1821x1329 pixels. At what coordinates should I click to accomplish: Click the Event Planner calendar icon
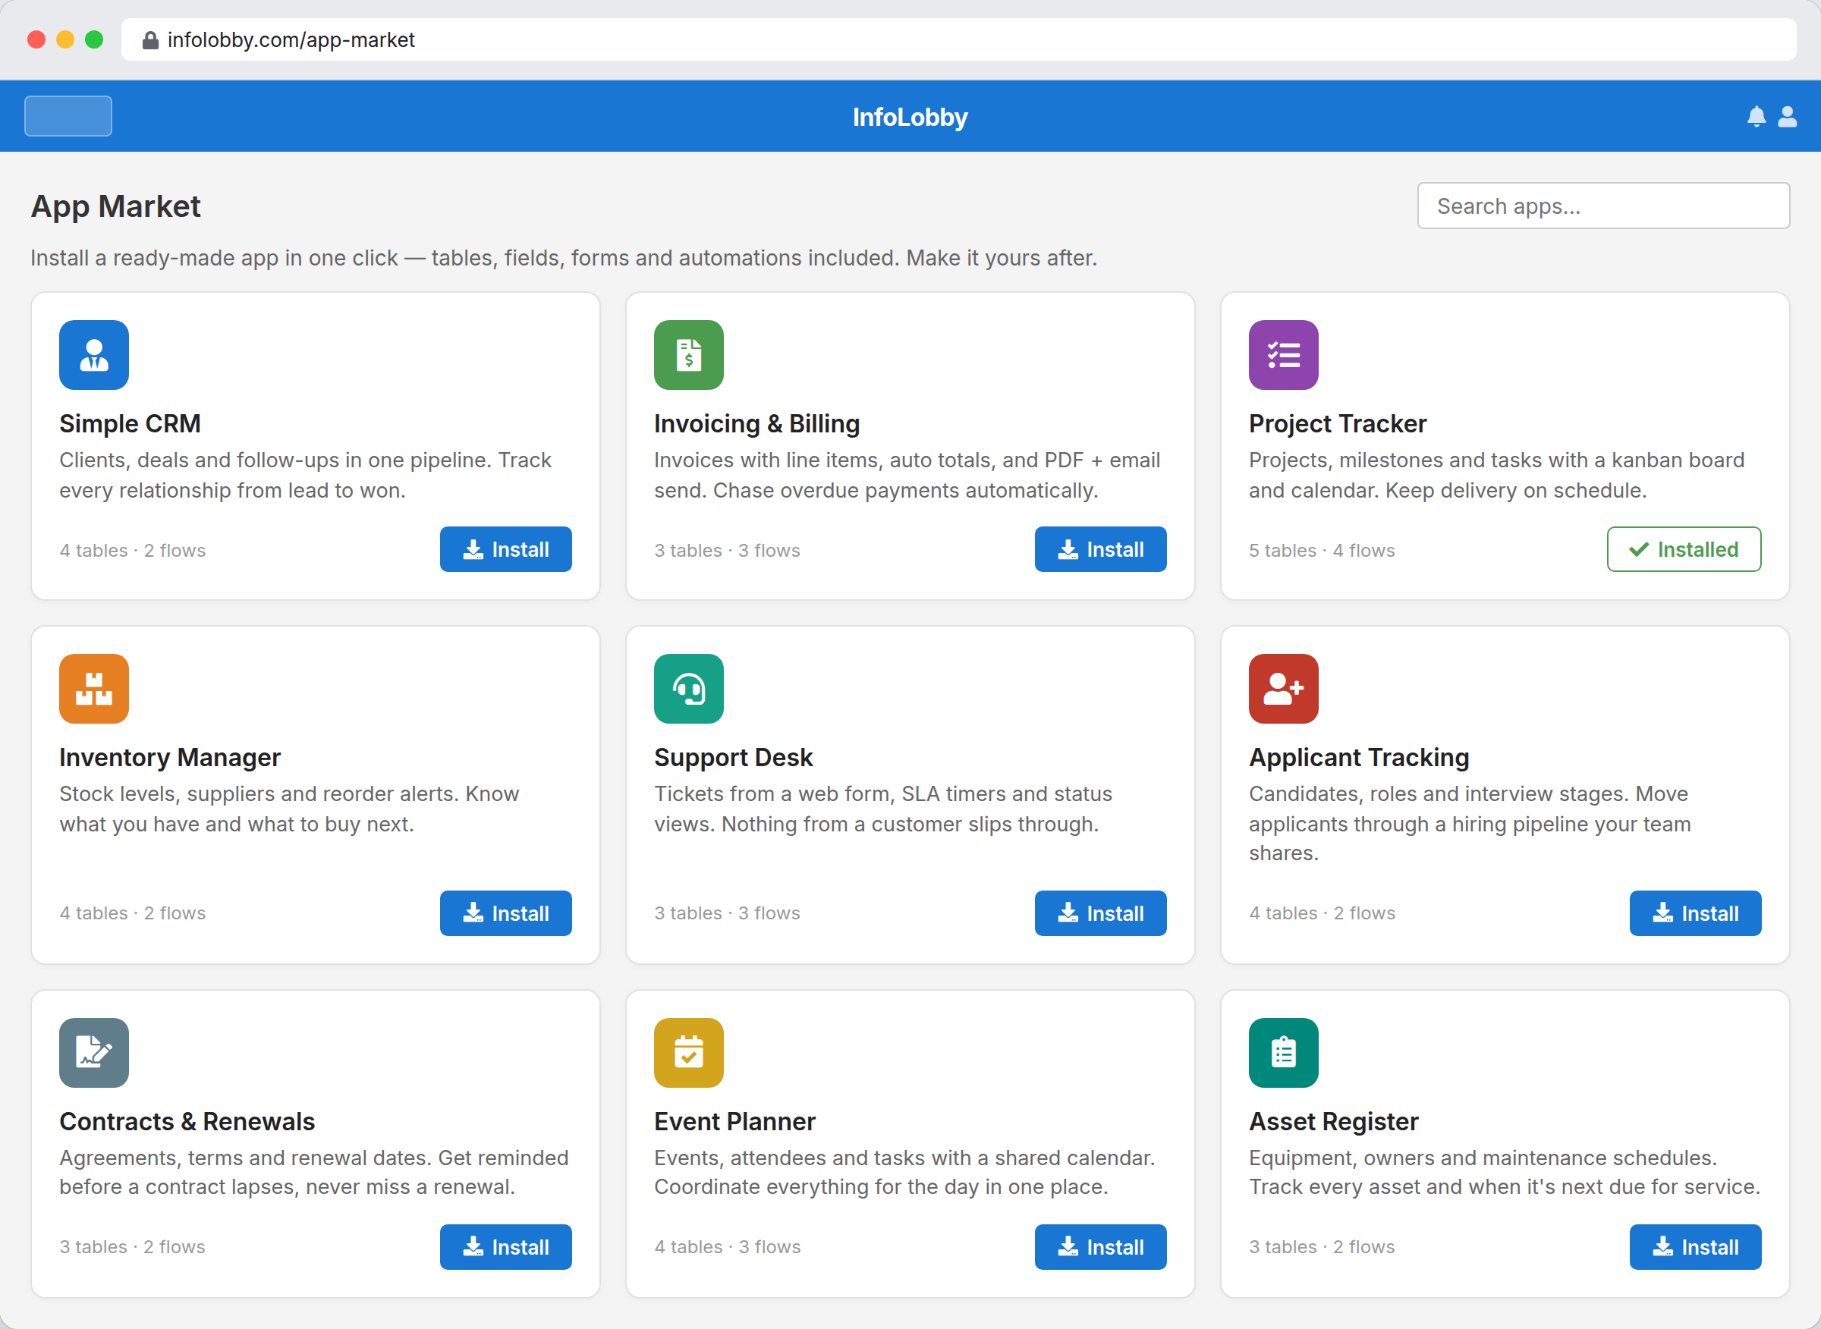(x=689, y=1052)
